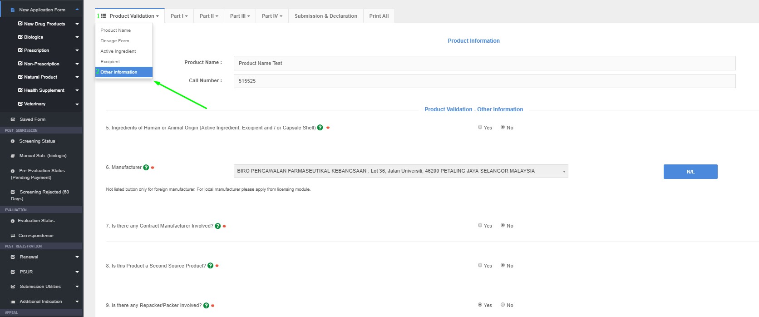Viewport: 759px width, 317px height.
Task: Click help icon for Human or Animal Origin
Action: click(x=320, y=128)
